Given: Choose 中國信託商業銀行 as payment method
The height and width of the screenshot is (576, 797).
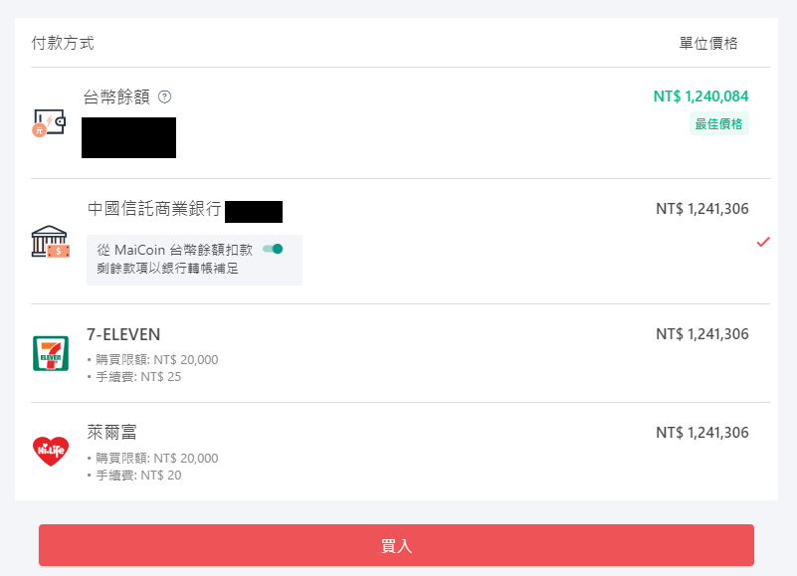Looking at the screenshot, I should (154, 210).
